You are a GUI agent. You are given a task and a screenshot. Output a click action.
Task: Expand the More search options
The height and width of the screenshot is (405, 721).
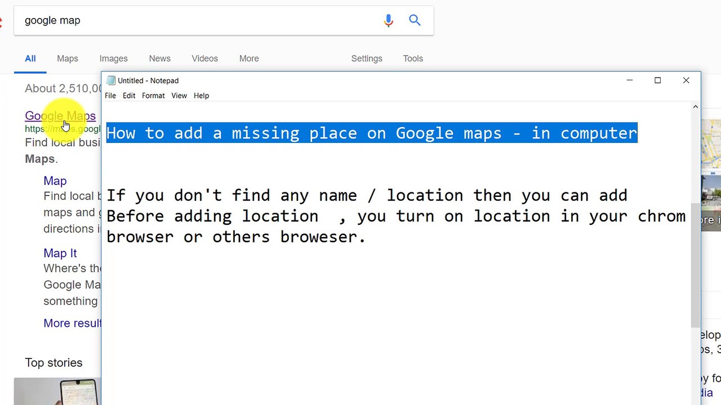249,58
